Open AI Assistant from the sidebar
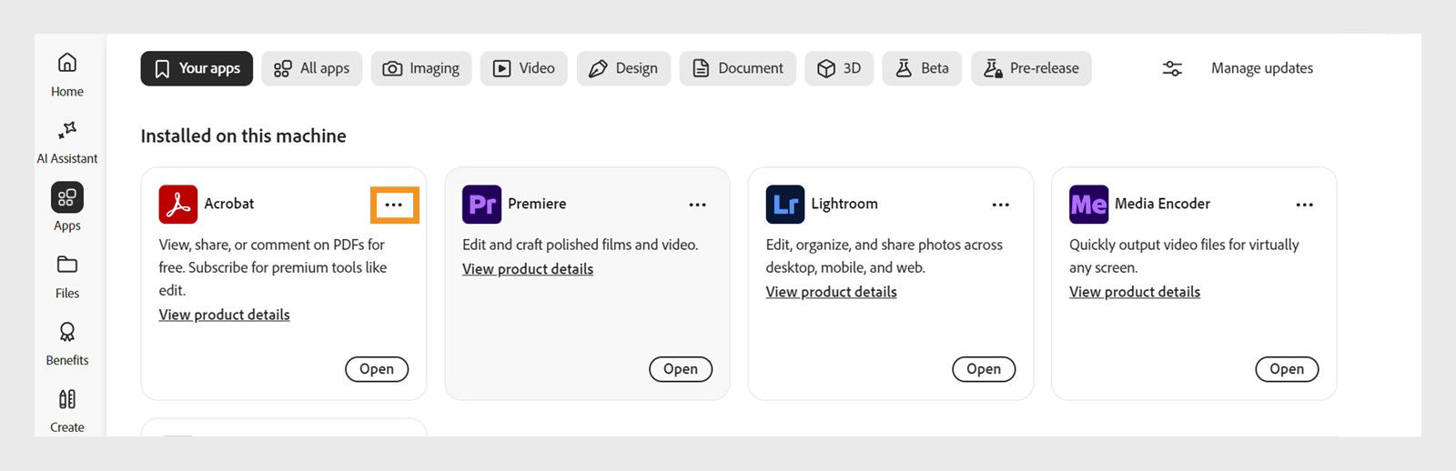 coord(67,143)
